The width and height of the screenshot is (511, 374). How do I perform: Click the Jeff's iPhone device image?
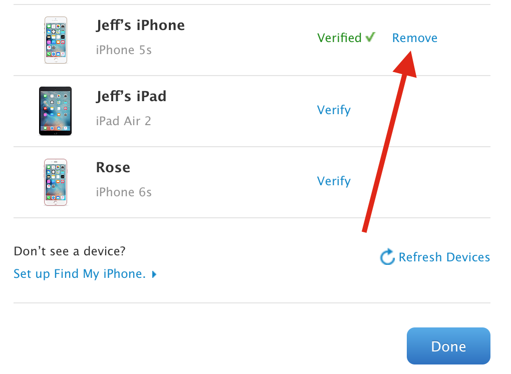pyautogui.click(x=56, y=40)
